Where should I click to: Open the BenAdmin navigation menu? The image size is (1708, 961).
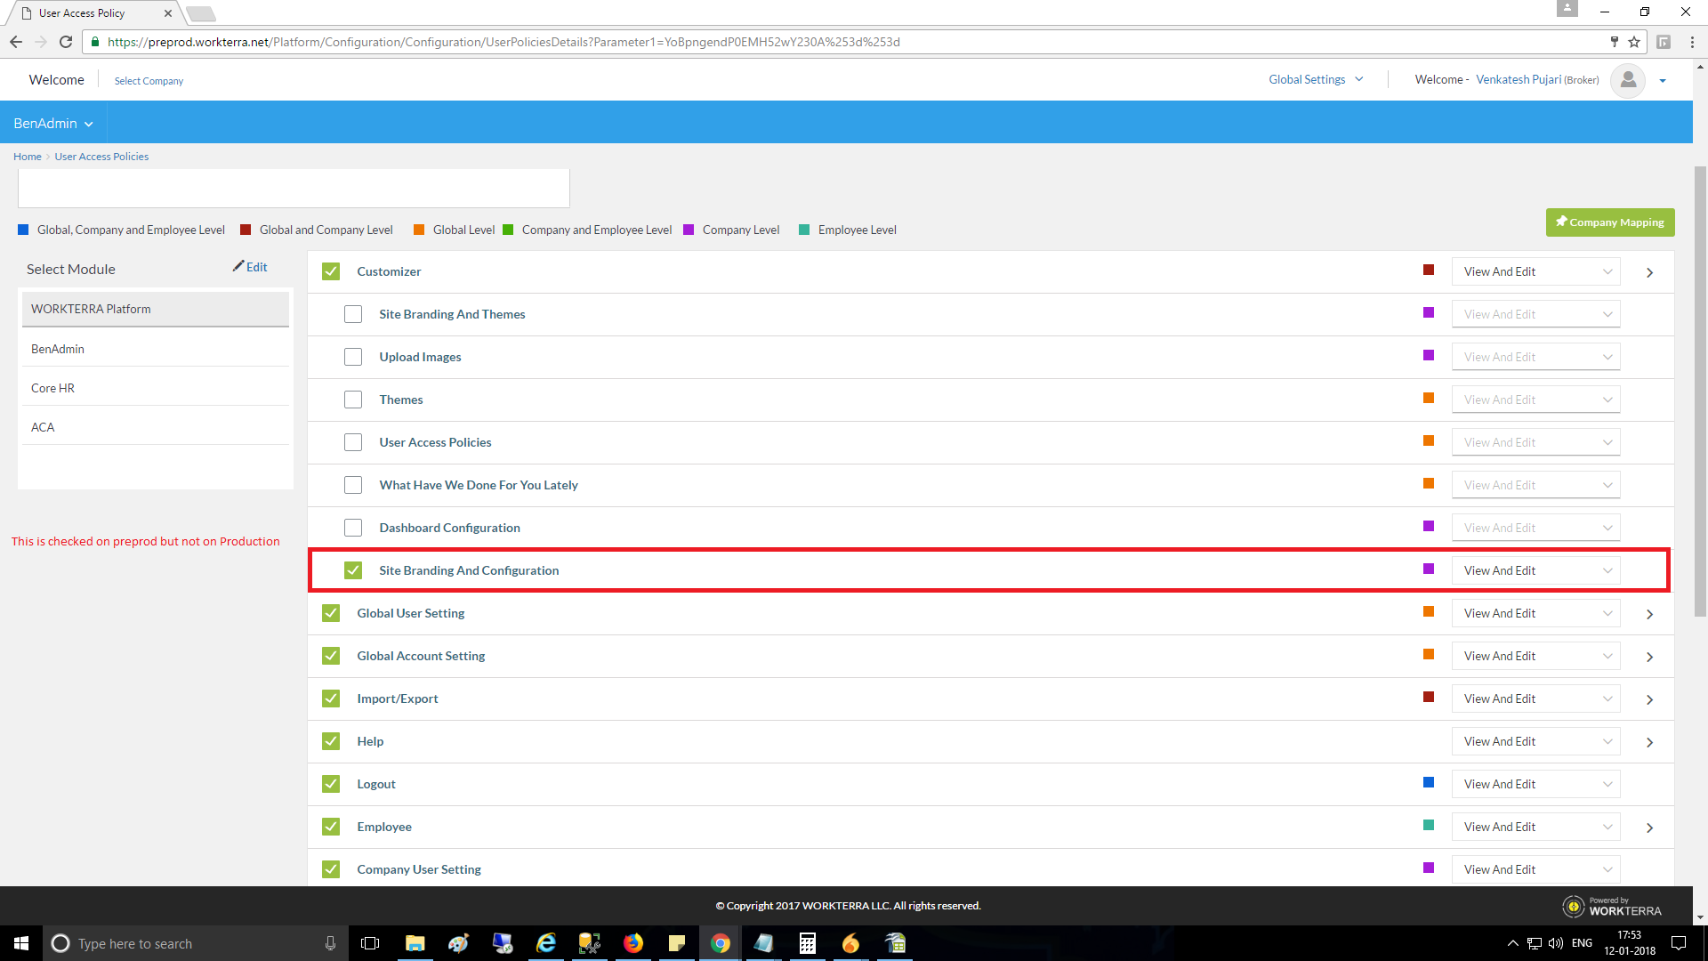[53, 124]
